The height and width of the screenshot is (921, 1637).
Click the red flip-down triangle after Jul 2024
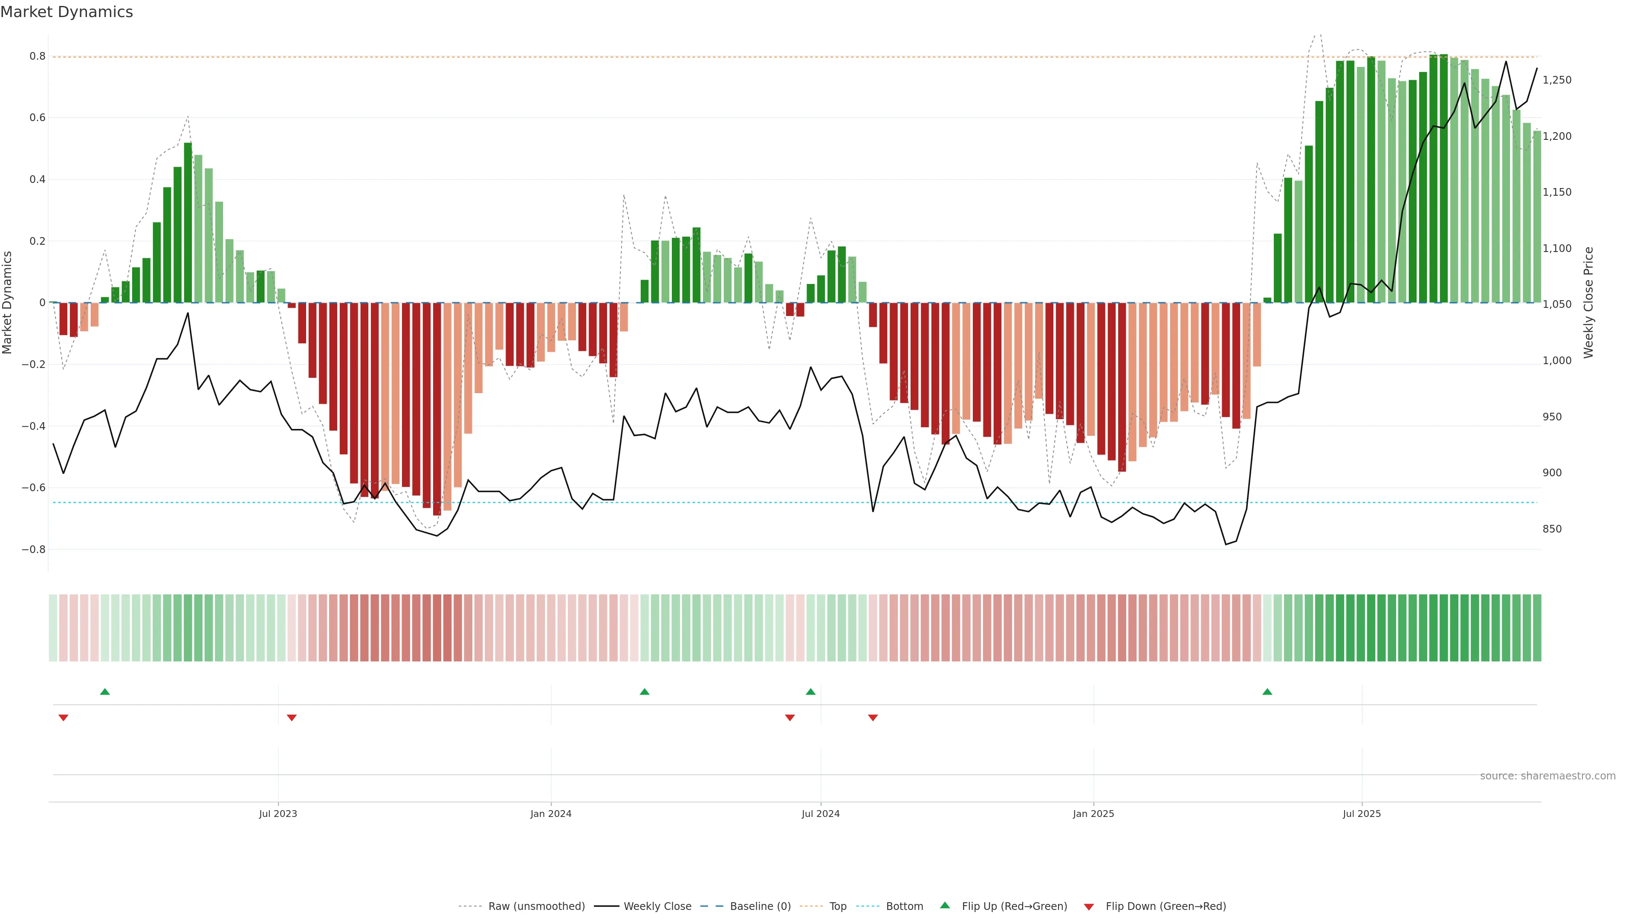pyautogui.click(x=873, y=718)
